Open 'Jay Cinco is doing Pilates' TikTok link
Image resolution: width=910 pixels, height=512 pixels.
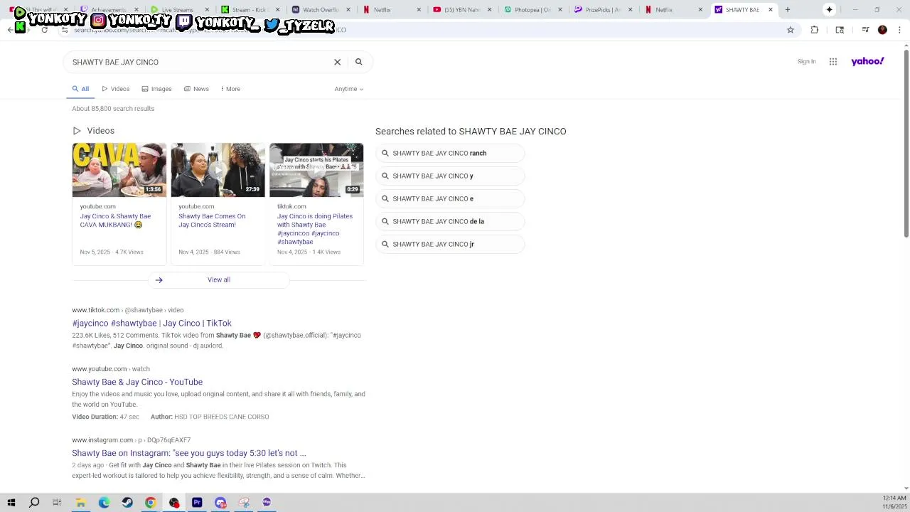click(315, 229)
